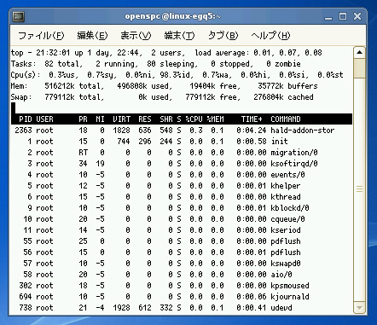Image resolution: width=377 pixels, height=325 pixels.
Task: Click the TIME+ column header
Action: click(252, 119)
